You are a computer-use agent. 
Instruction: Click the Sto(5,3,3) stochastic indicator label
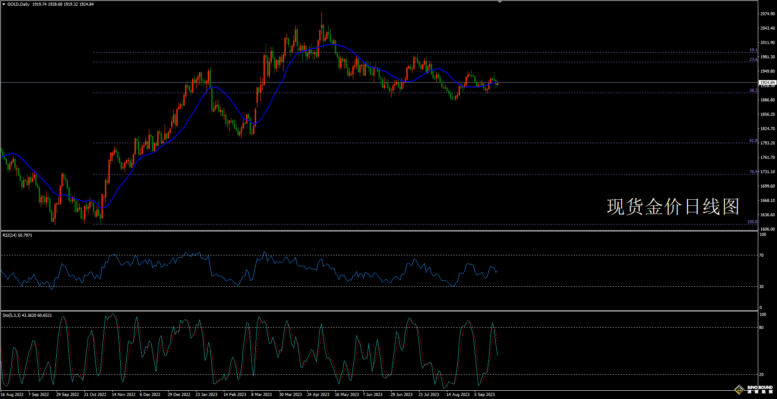tap(27, 315)
